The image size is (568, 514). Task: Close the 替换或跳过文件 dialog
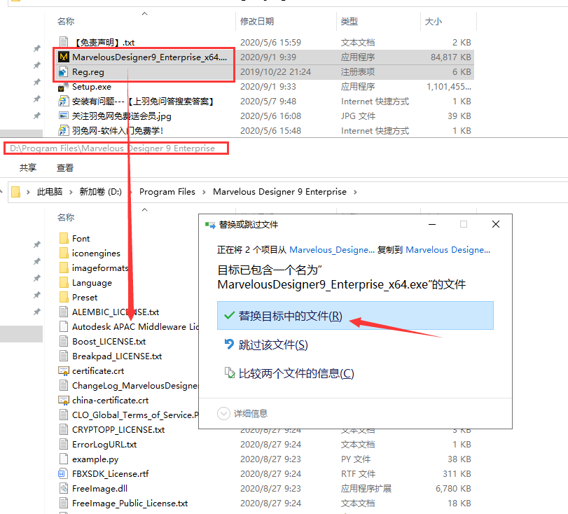(496, 224)
